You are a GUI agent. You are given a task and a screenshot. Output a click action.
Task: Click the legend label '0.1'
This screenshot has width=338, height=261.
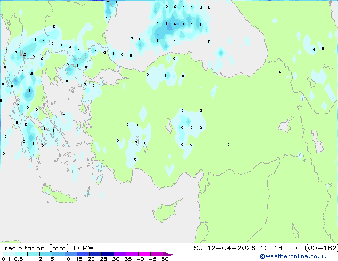pyautogui.click(x=6, y=259)
